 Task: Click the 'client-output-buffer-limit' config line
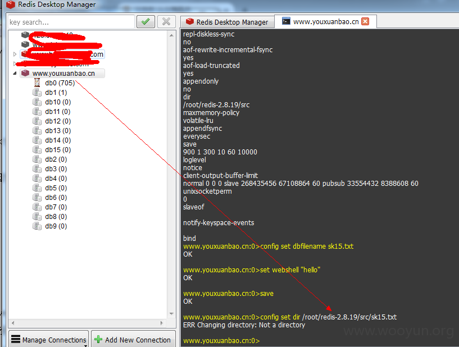[x=220, y=176]
